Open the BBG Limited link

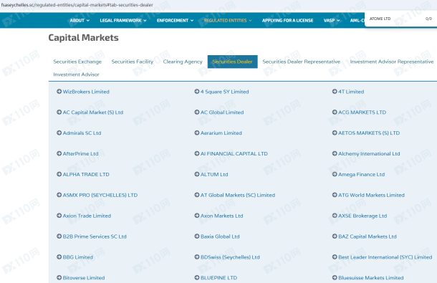78,257
